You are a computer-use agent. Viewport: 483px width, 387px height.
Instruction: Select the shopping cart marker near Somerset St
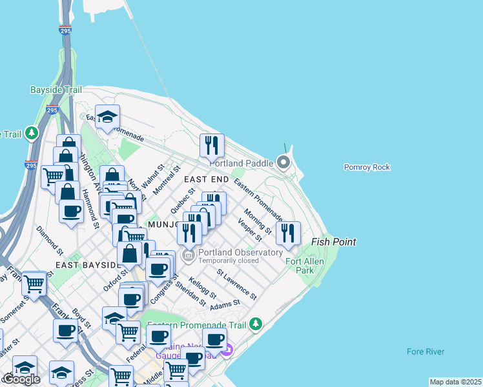(34, 283)
